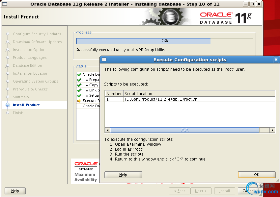The image size is (280, 197).
Task: Select the Install Product step
Action: click(26, 105)
